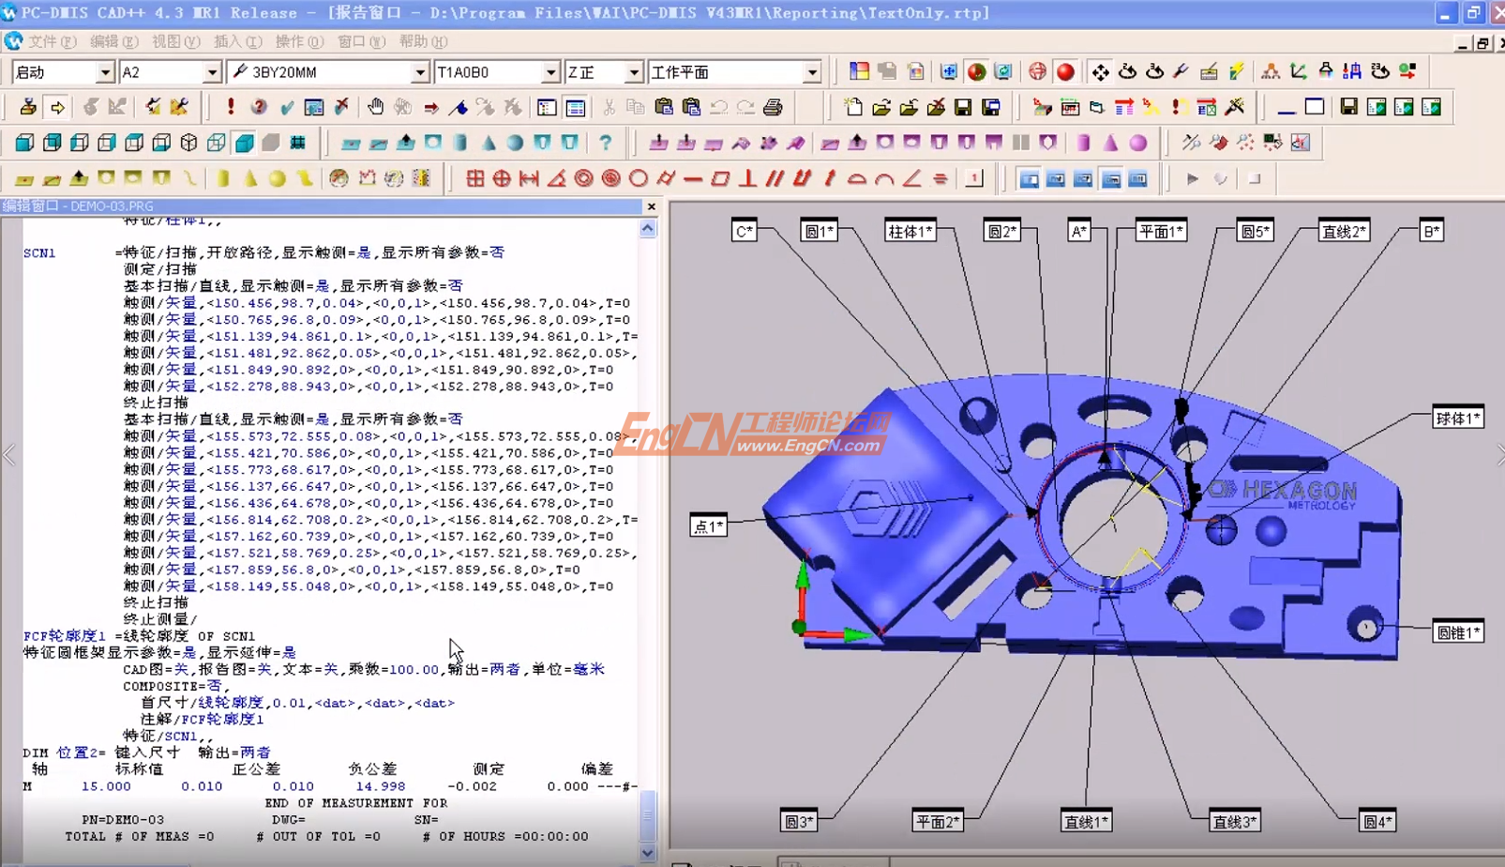Toggle the fourth label display icon
Image resolution: width=1505 pixels, height=867 pixels.
point(1111,178)
